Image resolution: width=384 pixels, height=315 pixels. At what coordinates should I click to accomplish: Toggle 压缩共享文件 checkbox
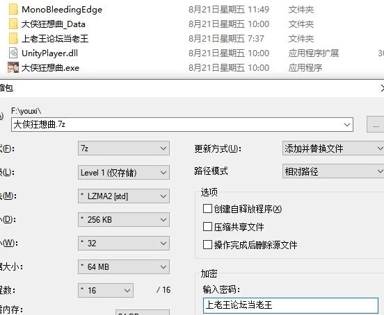(207, 227)
